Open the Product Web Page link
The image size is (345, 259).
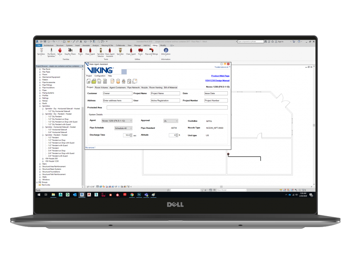(x=220, y=76)
